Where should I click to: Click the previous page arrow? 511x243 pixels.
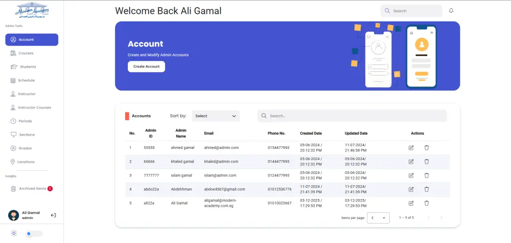point(429,217)
